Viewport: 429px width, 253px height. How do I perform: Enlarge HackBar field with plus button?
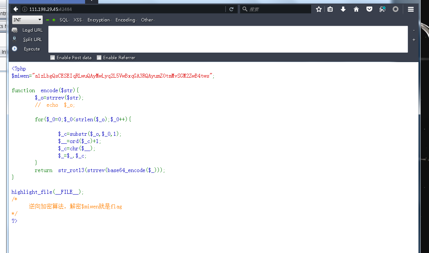point(414,40)
